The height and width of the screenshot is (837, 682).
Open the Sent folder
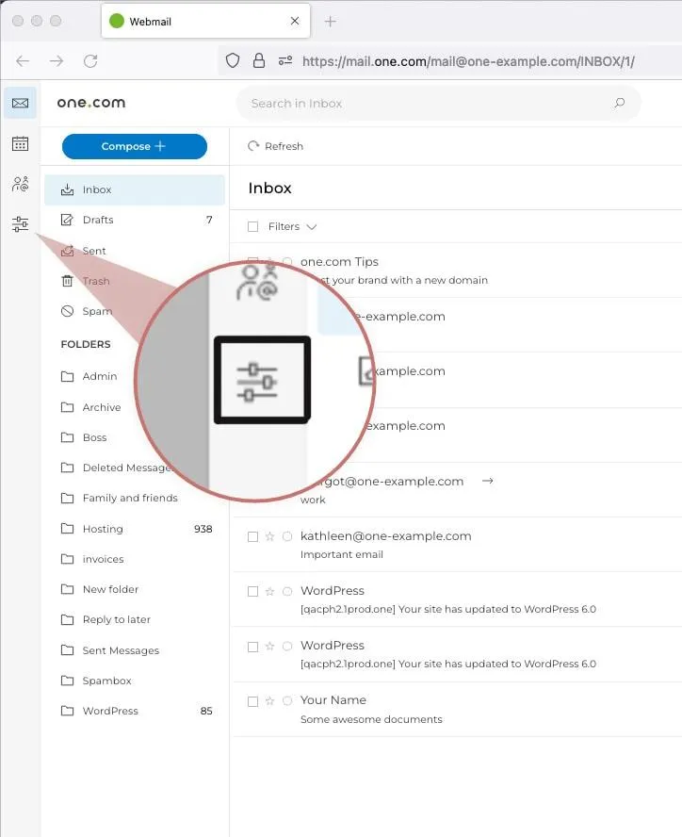(x=135, y=251)
